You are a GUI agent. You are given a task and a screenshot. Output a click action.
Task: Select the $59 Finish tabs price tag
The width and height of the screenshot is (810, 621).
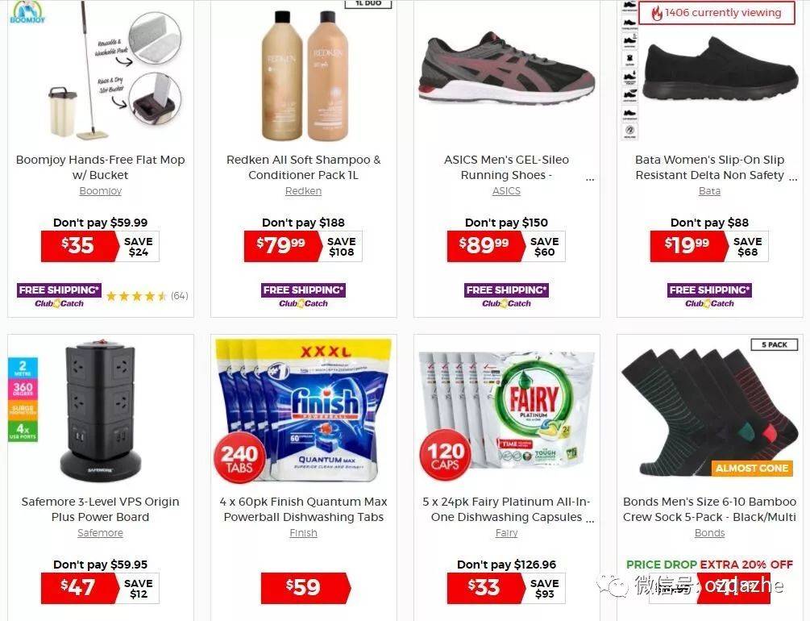point(305,588)
